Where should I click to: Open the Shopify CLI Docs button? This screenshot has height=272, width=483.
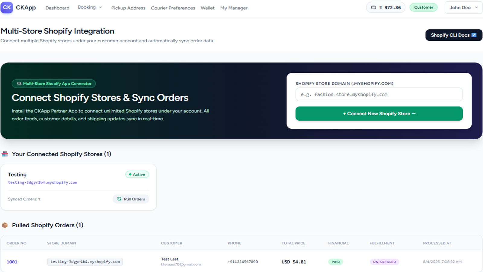(454, 35)
